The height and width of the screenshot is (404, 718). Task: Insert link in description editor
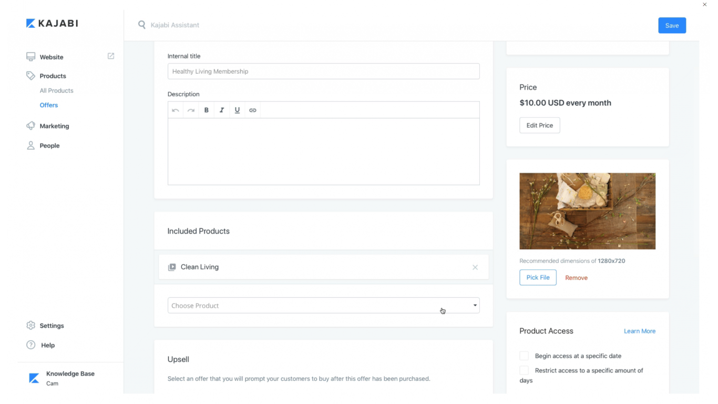(x=253, y=110)
